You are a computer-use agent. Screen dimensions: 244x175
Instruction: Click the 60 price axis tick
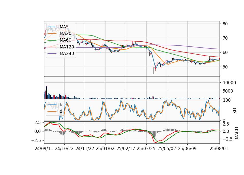tap(225, 52)
